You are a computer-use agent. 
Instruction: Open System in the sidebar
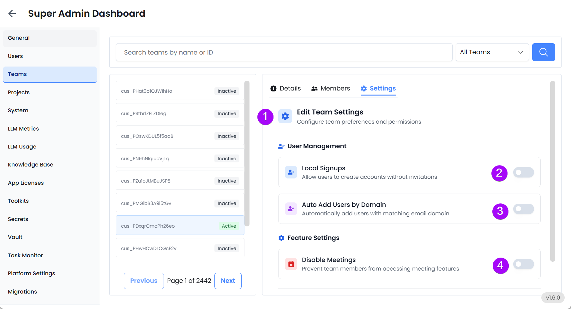(50, 110)
